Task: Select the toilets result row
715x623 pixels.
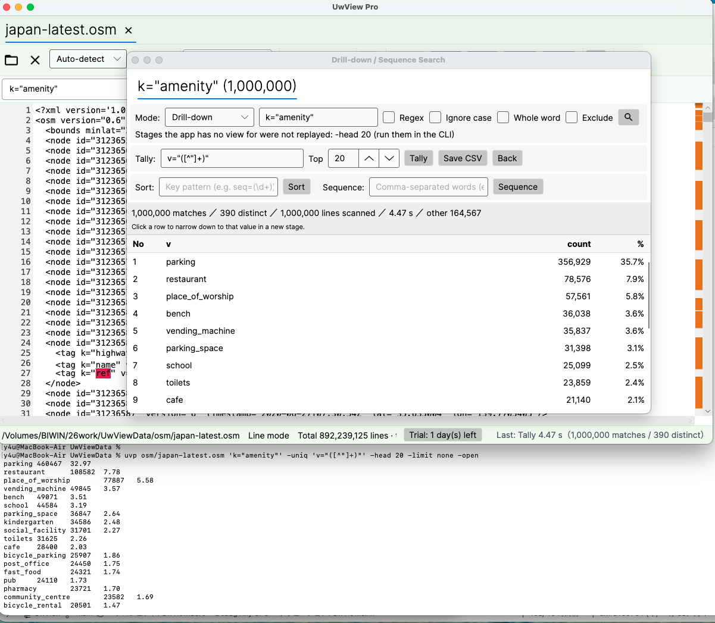Action: (x=389, y=383)
